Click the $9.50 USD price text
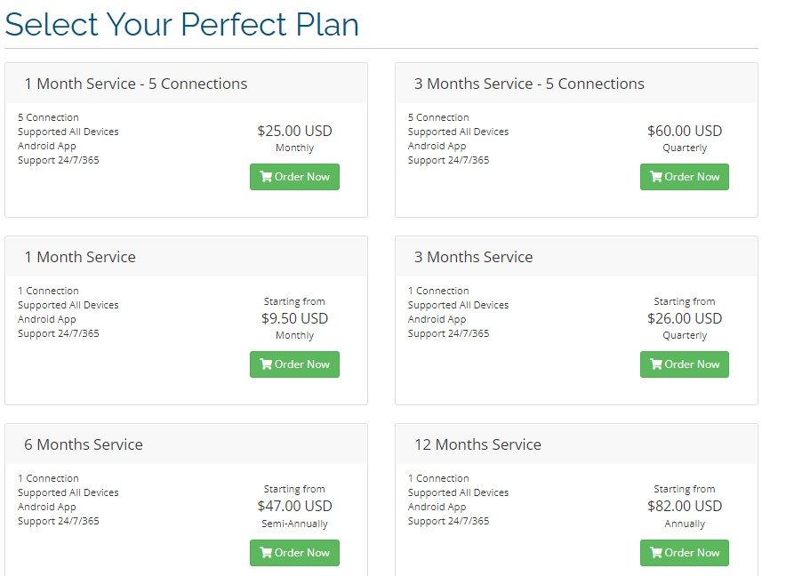Screen dimensions: 794x576 coord(294,318)
